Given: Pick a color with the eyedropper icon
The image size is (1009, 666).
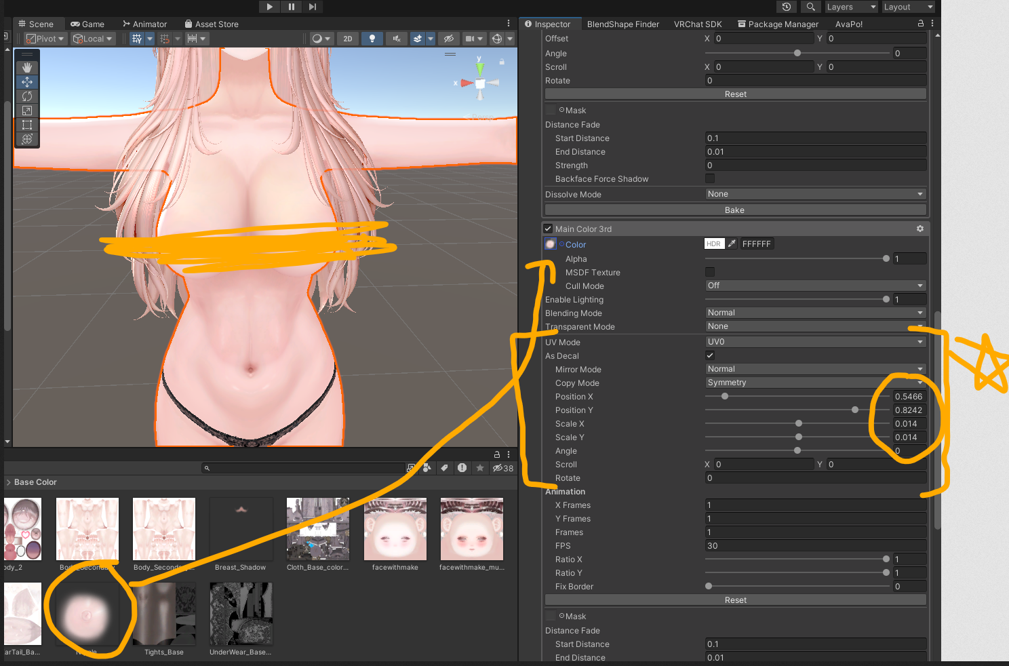Looking at the screenshot, I should [732, 243].
